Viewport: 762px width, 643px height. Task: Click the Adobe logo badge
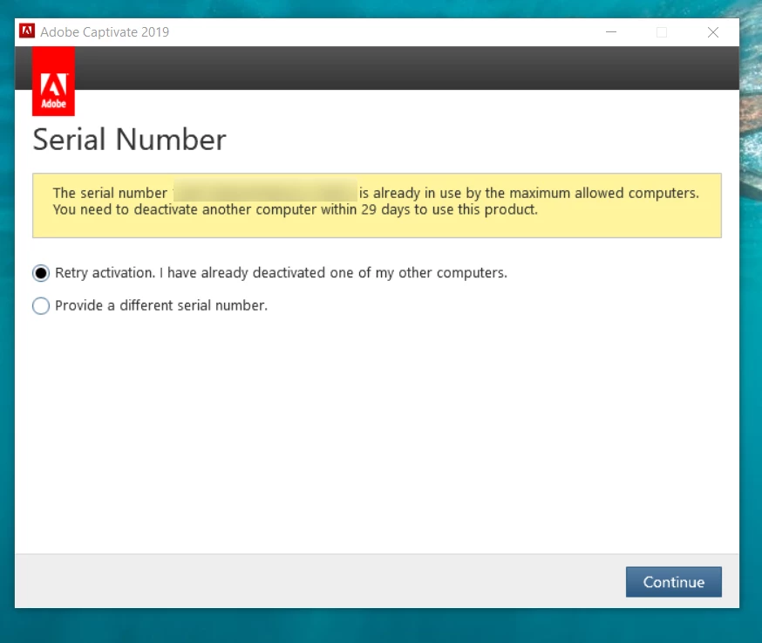point(53,81)
